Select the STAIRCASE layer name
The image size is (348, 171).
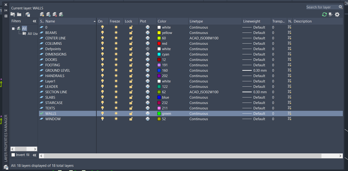point(54,103)
